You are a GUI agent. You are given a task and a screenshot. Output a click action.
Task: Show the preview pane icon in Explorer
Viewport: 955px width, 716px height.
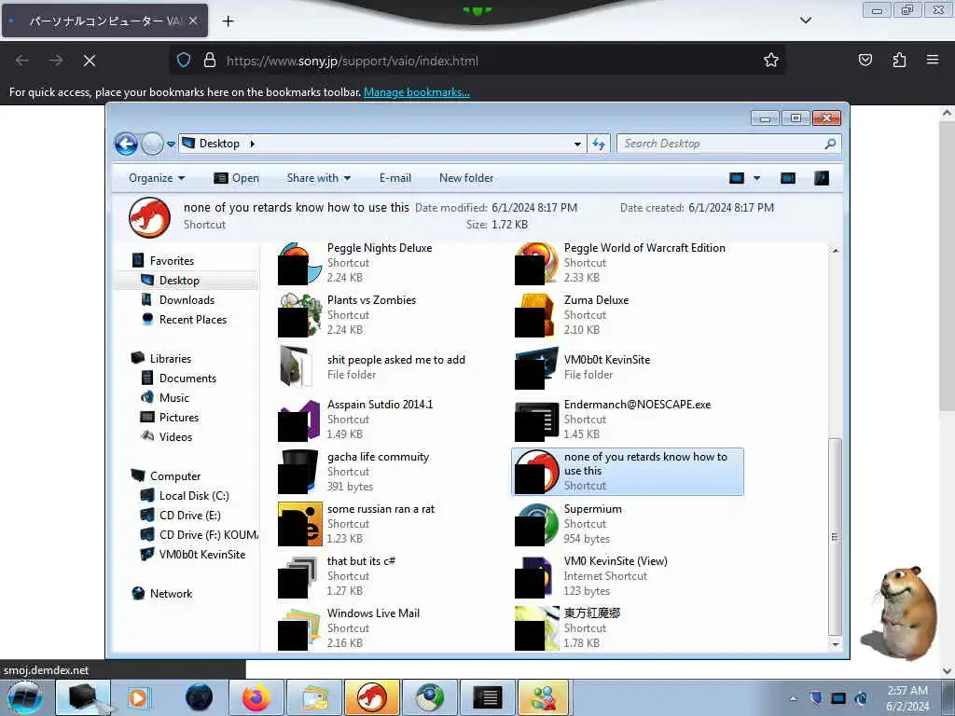click(x=788, y=178)
